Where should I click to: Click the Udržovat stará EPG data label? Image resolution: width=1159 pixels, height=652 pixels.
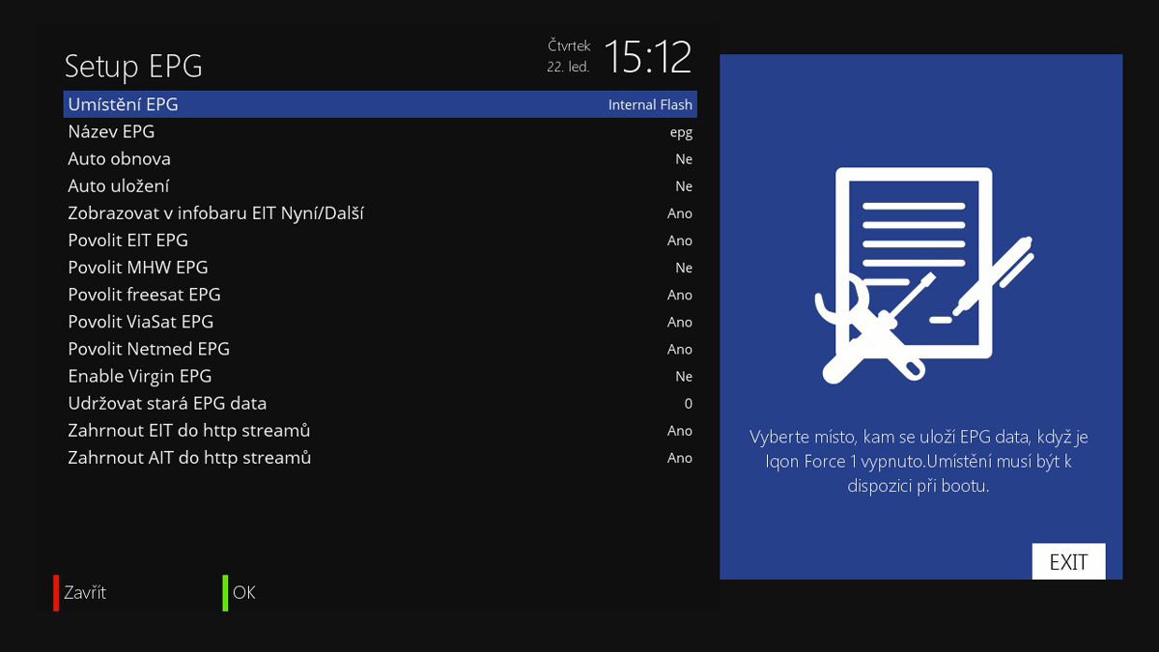(167, 403)
